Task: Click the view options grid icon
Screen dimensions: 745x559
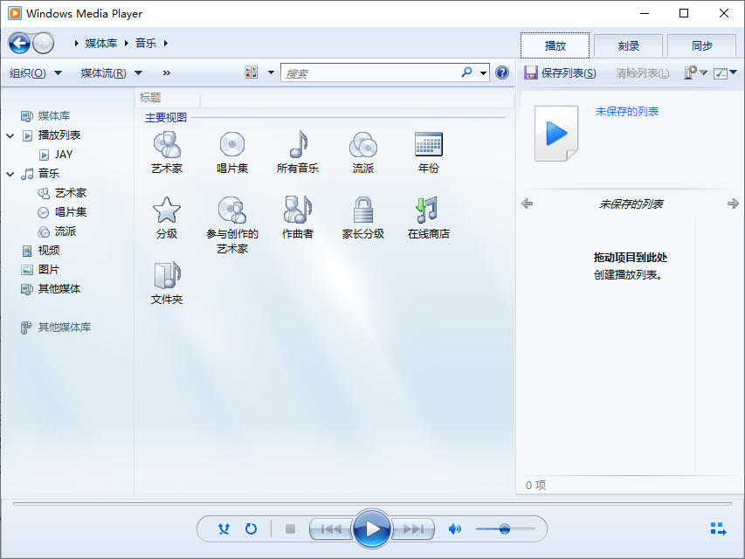Action: (x=252, y=72)
